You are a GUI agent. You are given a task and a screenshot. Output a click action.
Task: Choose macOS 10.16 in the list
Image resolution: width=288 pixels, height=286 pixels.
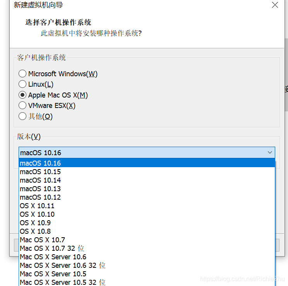147,163
